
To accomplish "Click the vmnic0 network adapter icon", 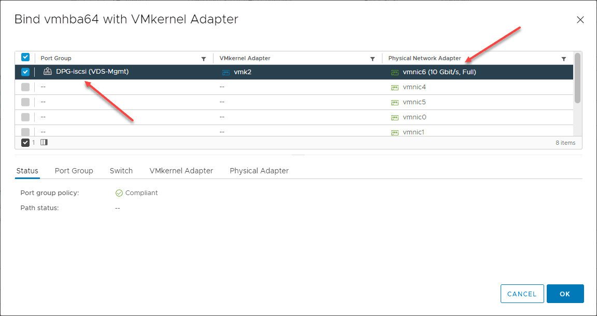I will [x=394, y=117].
